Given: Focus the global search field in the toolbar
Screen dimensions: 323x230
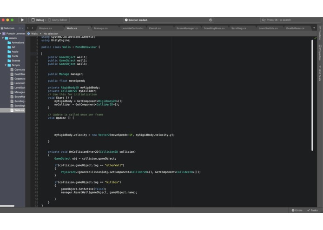Looking at the screenshot, I should click(x=290, y=20).
